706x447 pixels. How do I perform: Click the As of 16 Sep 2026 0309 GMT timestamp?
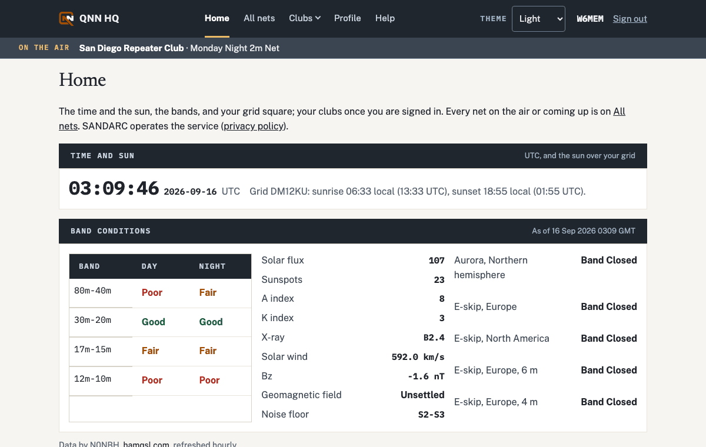[x=584, y=231]
